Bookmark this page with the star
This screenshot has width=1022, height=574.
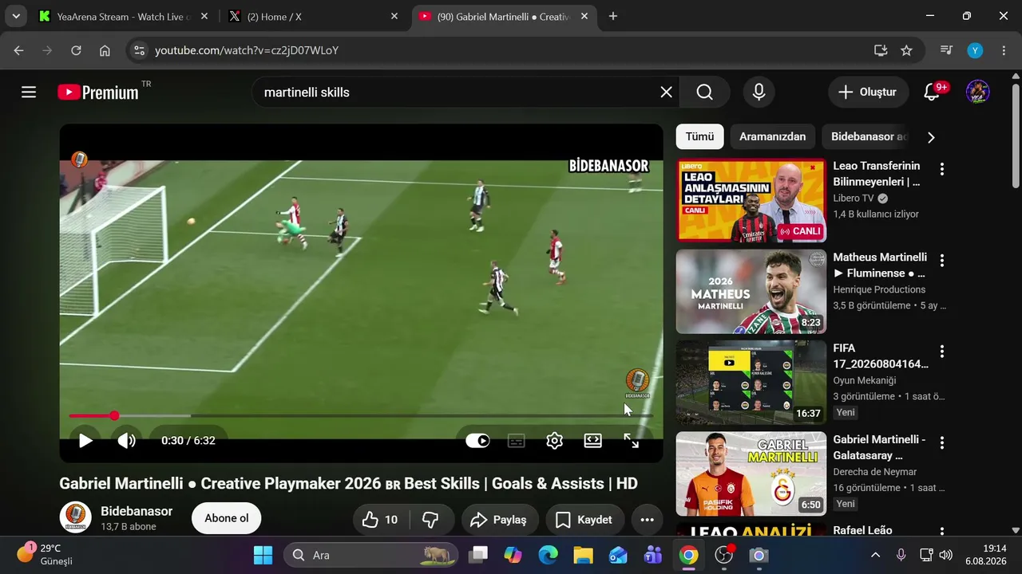[906, 50]
